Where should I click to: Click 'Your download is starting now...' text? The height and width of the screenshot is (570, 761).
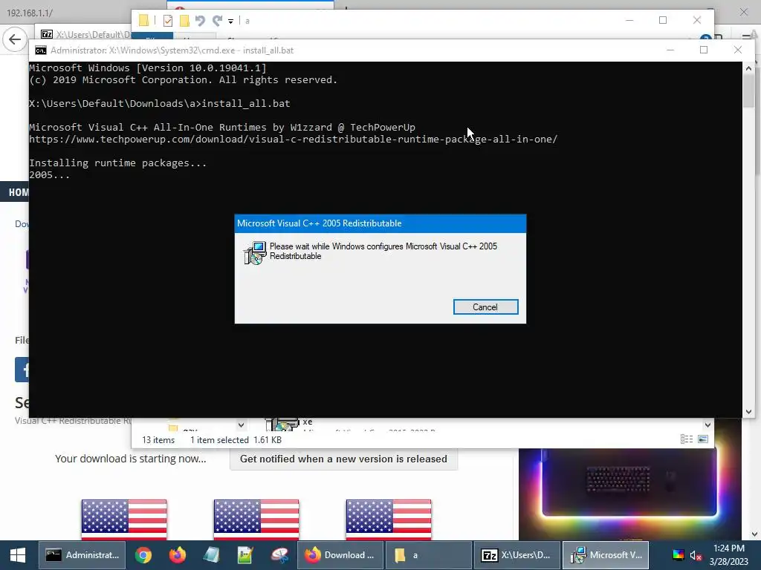pyautogui.click(x=131, y=459)
